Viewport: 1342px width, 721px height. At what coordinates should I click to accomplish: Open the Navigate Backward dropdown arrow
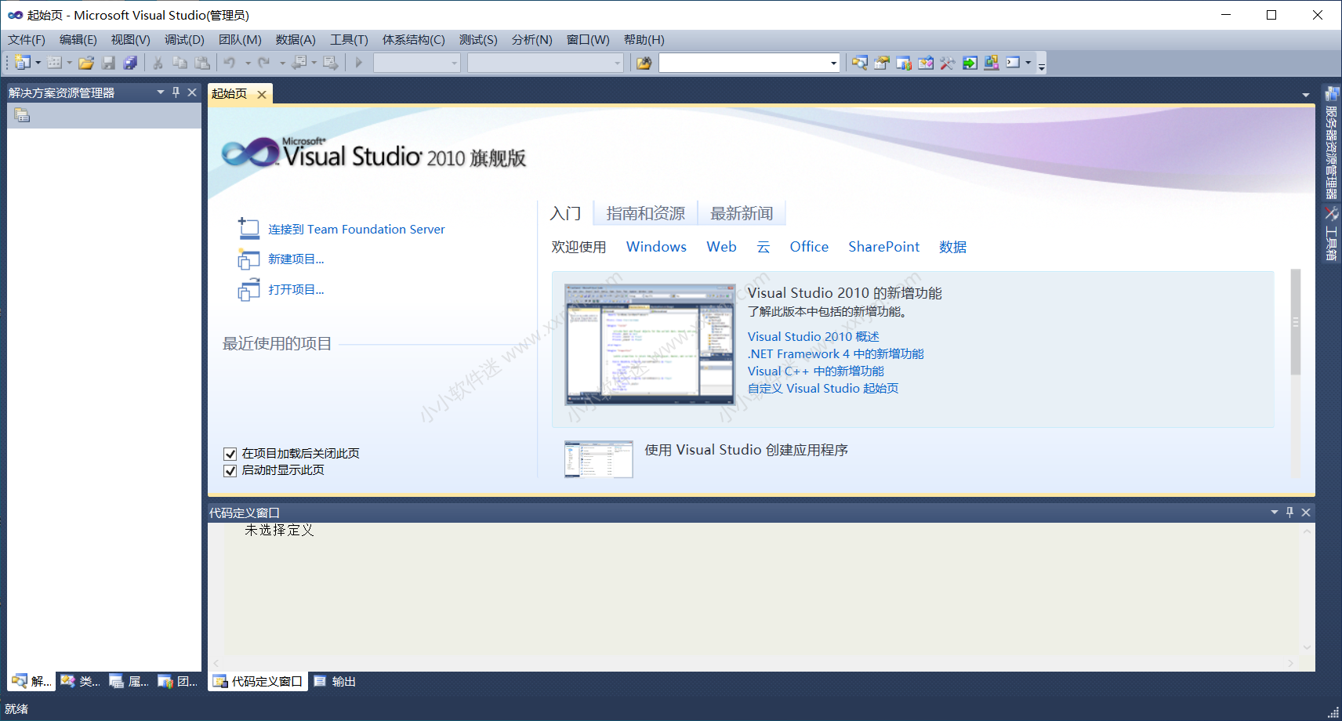point(314,63)
